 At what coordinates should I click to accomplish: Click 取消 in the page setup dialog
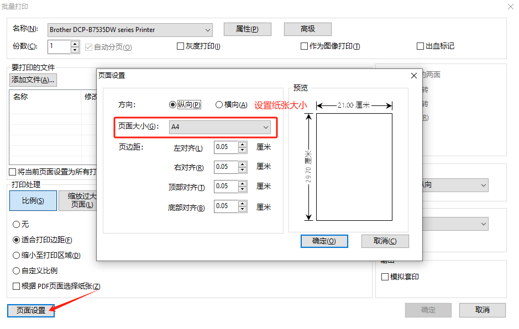pyautogui.click(x=385, y=241)
